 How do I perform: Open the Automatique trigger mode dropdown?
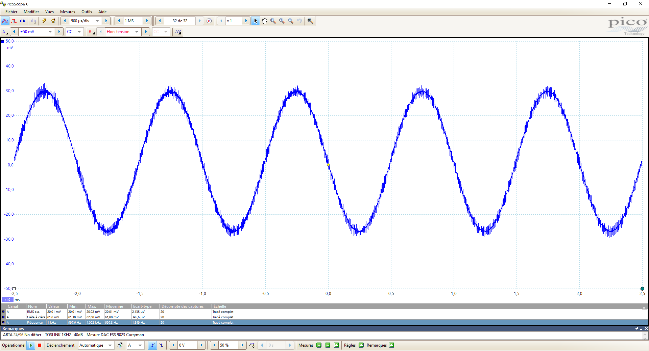[110, 345]
